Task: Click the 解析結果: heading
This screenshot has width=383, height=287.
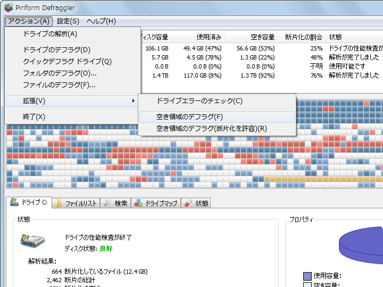Action: 42,261
